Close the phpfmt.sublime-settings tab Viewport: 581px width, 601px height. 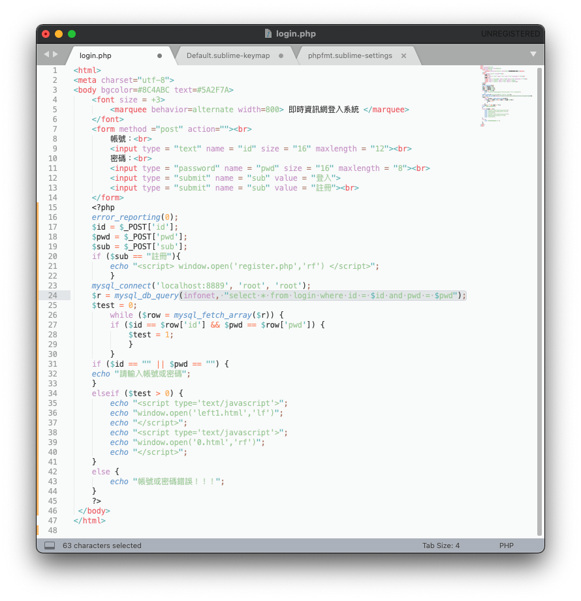pyautogui.click(x=403, y=56)
